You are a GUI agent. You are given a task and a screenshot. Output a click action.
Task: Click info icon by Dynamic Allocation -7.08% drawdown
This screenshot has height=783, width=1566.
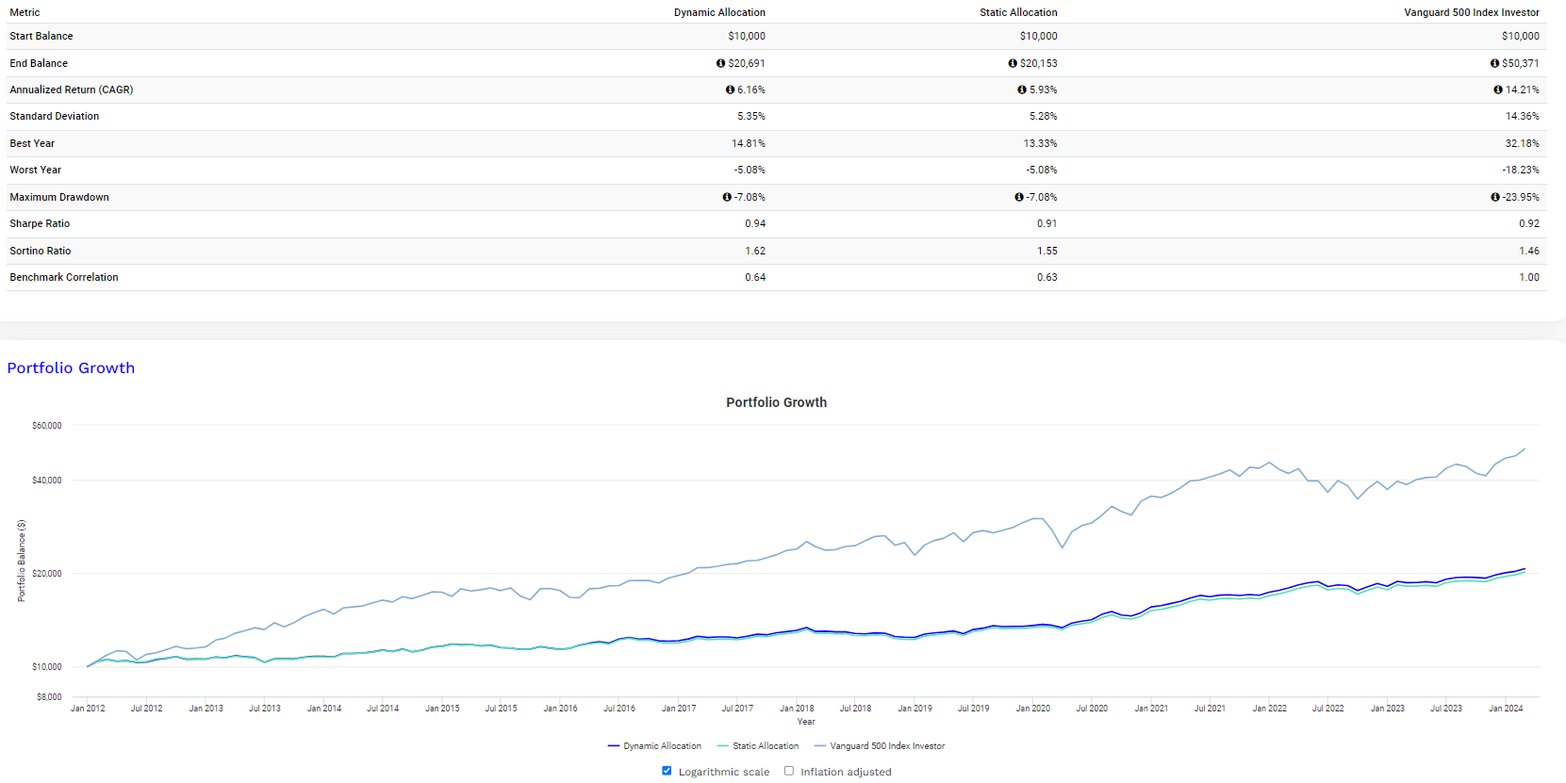tap(727, 197)
